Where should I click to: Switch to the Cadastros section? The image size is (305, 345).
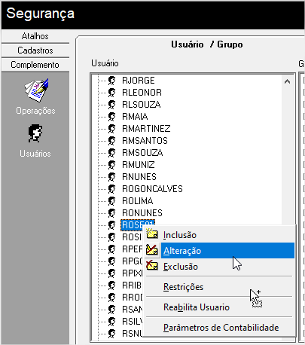(35, 50)
